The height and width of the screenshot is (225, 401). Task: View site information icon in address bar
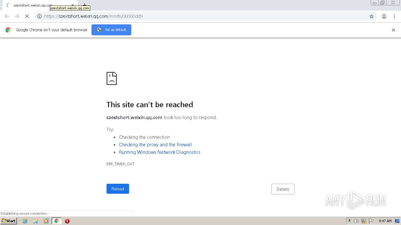pos(39,16)
